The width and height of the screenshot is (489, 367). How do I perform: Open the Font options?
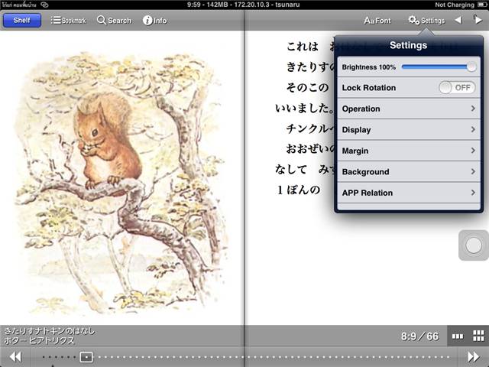pos(377,21)
